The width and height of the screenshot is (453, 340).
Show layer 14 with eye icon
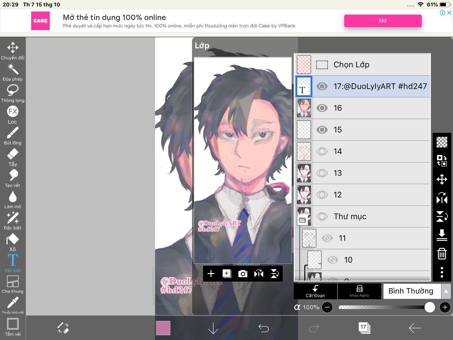[322, 151]
